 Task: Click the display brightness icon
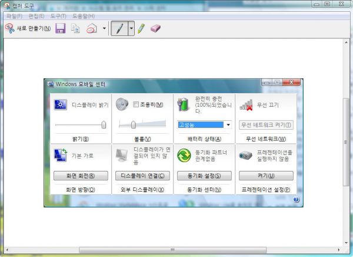pyautogui.click(x=61, y=104)
